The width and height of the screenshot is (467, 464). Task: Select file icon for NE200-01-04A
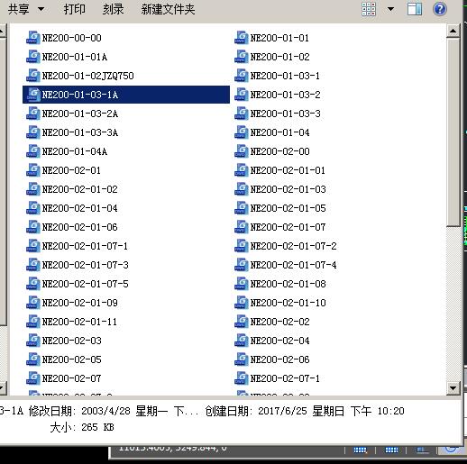[x=33, y=151]
